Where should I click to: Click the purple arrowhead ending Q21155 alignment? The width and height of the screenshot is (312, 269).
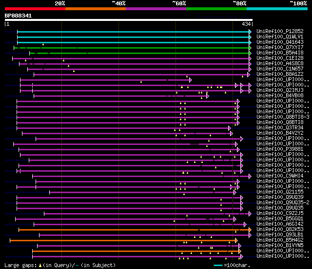tap(235, 192)
